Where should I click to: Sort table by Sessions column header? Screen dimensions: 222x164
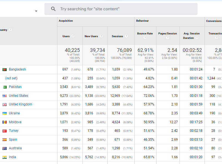point(117,36)
